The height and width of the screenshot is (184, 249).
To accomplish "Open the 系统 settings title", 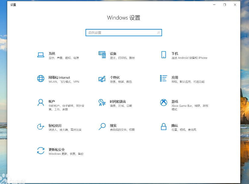I will (52, 54).
